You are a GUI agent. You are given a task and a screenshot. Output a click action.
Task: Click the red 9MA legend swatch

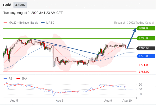[x=18, y=79]
